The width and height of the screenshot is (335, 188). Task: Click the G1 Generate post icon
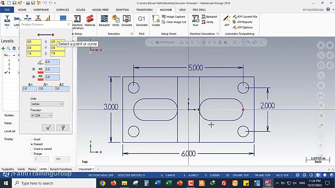pos(142,21)
